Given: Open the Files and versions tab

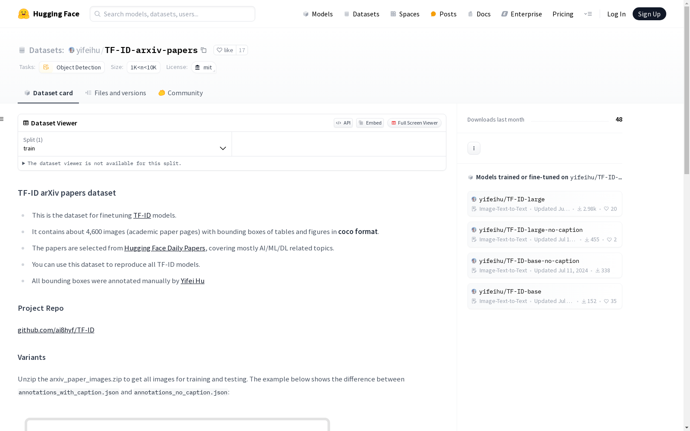Looking at the screenshot, I should click(116, 93).
